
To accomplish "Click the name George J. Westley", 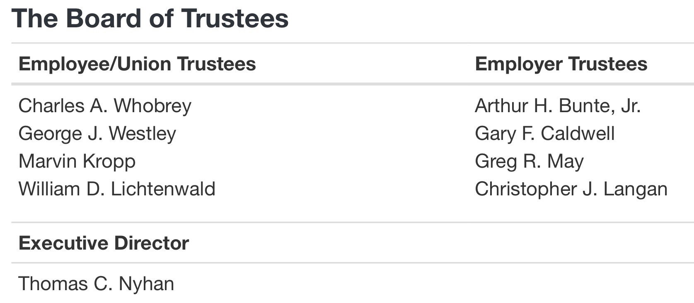I will (x=97, y=134).
